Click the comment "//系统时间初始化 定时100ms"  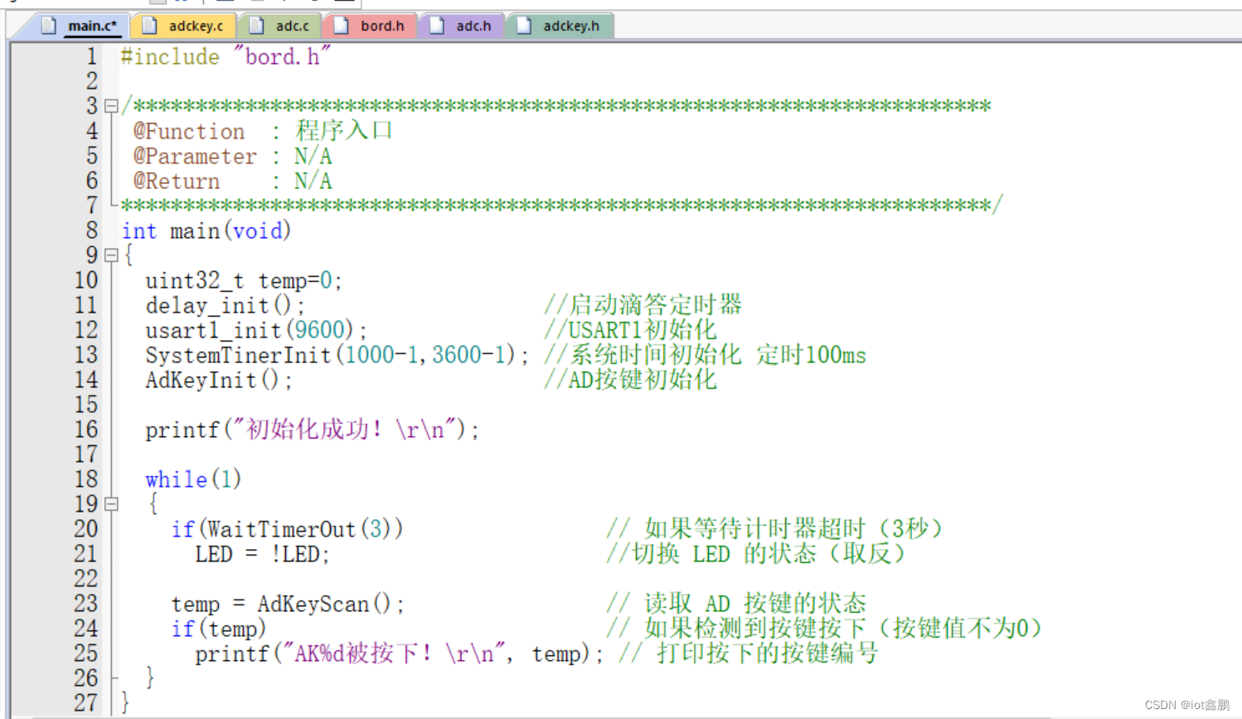(x=705, y=354)
